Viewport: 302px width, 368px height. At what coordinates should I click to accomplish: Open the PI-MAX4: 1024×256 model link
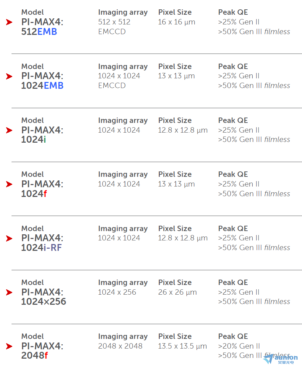pos(44,297)
